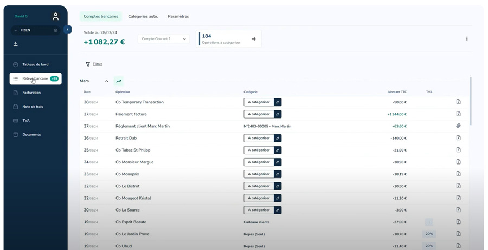Click 20% TVA badge for Cb Le Jardin Prove
This screenshot has height=250, width=488.
429,234
